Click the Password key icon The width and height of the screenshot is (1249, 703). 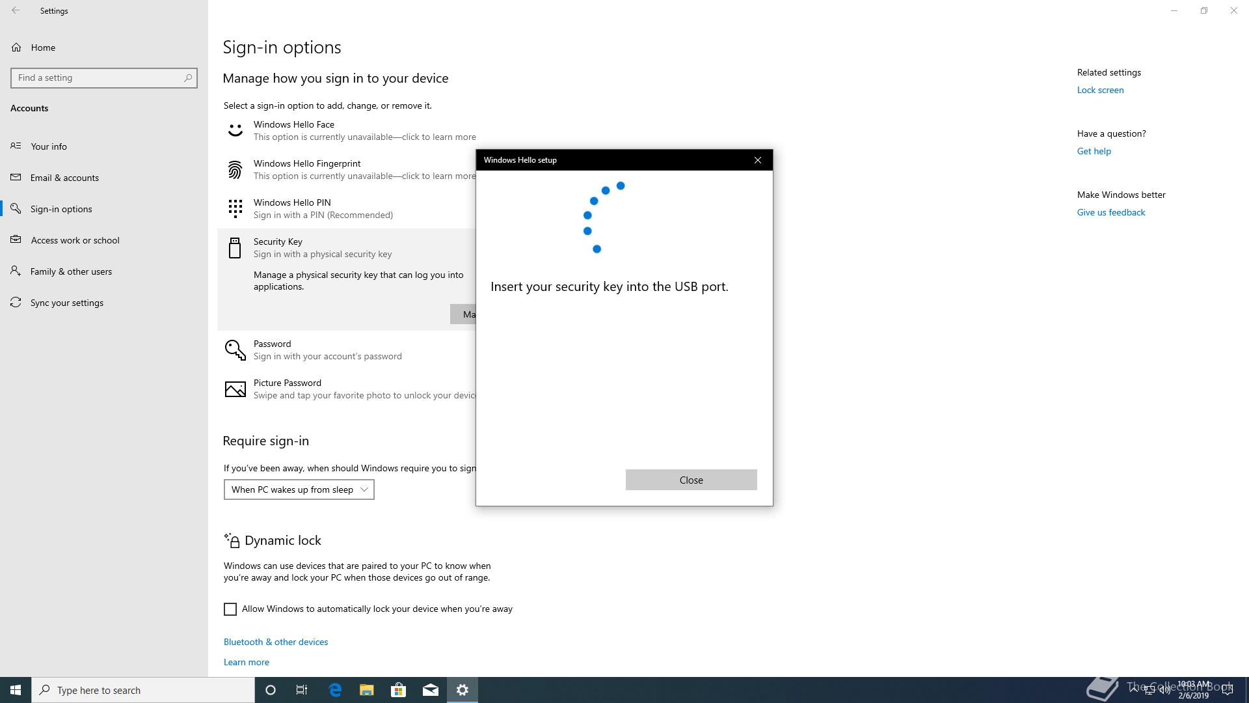coord(235,350)
